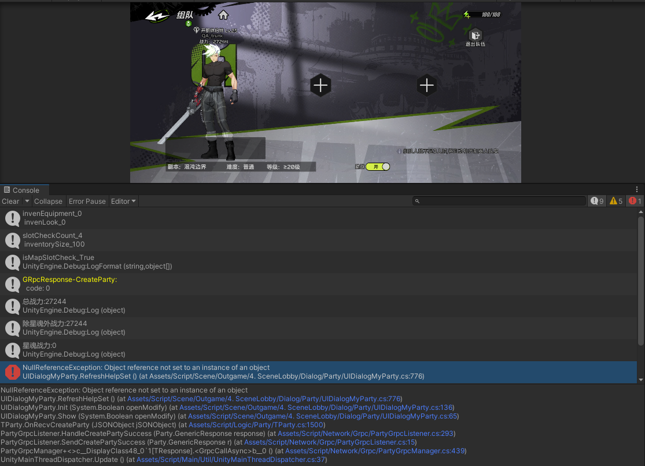The image size is (645, 466).
Task: Click the home icon in party screen
Action: [x=223, y=15]
